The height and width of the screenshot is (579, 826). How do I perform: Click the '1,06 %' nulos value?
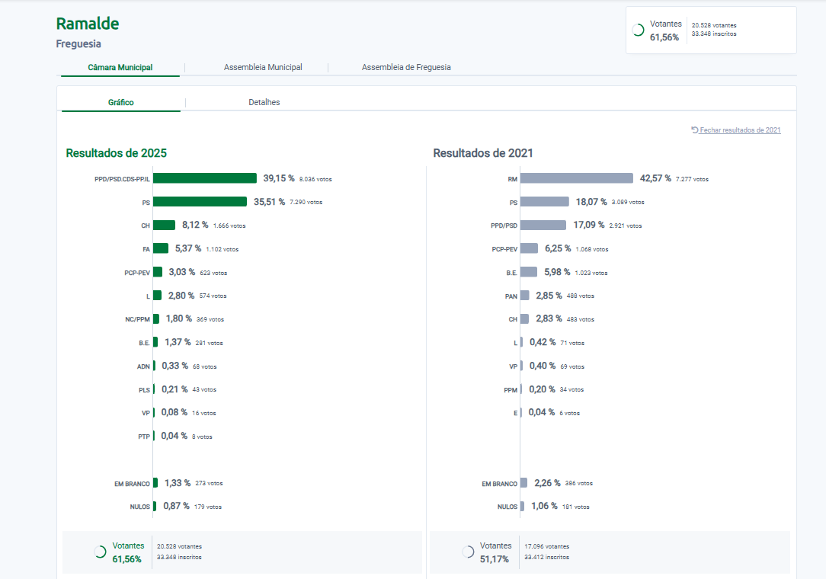(x=544, y=507)
